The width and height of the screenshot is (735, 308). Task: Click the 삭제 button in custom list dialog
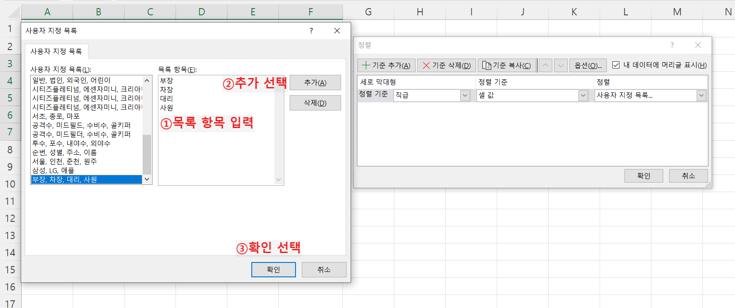315,103
